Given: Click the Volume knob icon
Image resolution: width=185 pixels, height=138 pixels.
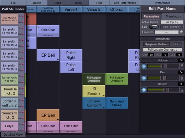Looking at the screenshot, I should 144,66.
